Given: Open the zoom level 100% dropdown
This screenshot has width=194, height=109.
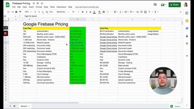Looking at the screenshot, I should (28, 12).
